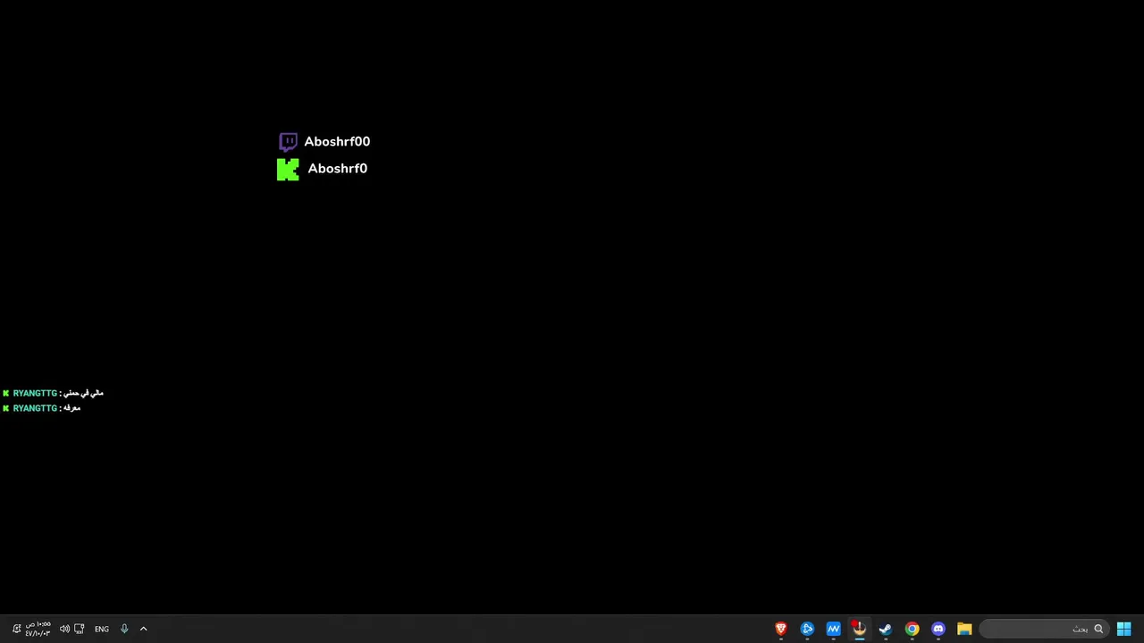Image resolution: width=1144 pixels, height=643 pixels.
Task: Click RYANGTTG in the first chat message
Action: (35, 393)
